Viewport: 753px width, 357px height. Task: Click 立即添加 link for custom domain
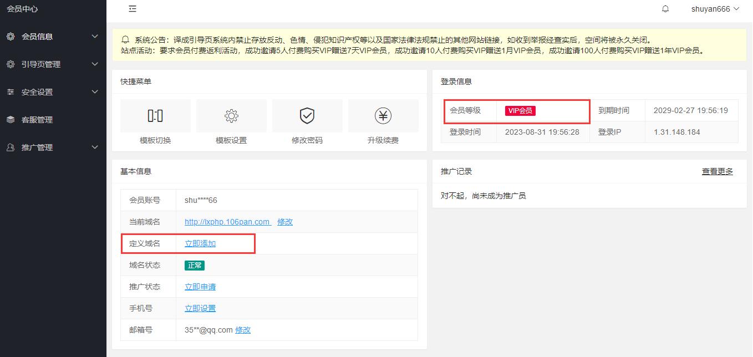pyautogui.click(x=200, y=243)
